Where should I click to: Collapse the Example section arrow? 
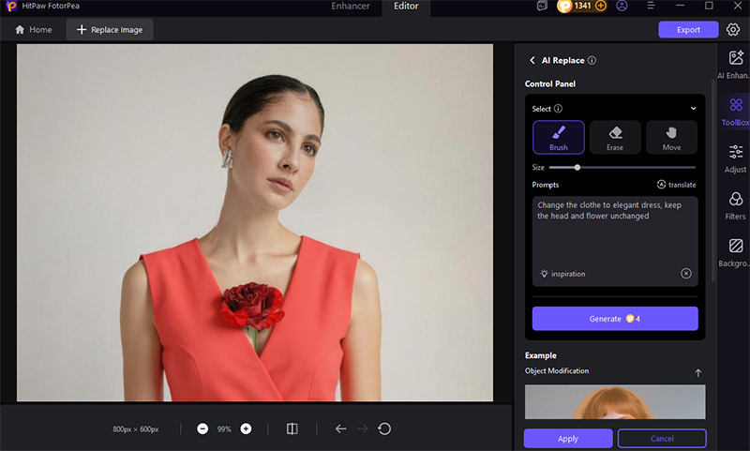(697, 372)
